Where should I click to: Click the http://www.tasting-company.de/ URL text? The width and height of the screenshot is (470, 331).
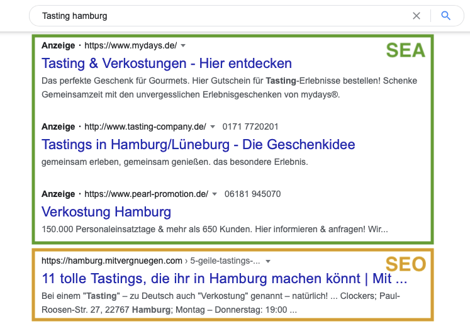145,126
